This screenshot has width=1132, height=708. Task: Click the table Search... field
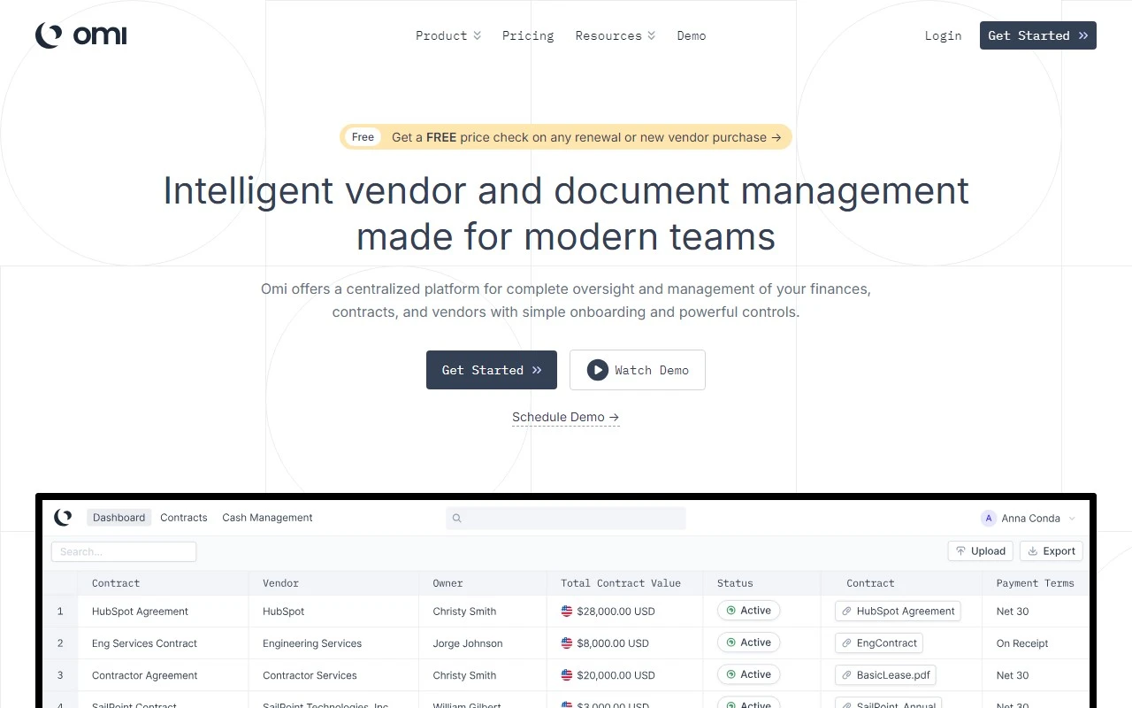124,551
